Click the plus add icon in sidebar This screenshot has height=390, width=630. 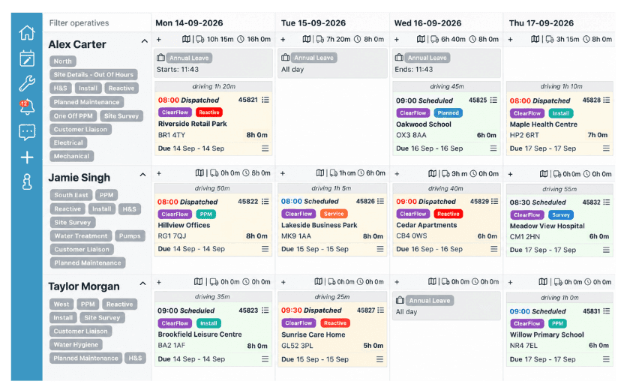click(x=27, y=157)
